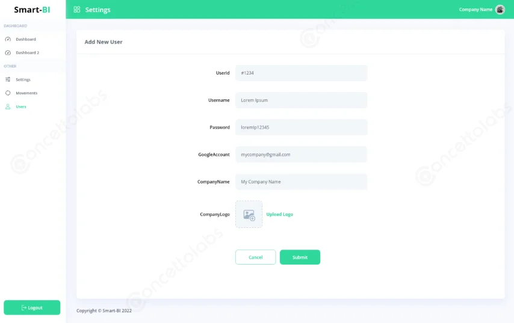Image resolution: width=514 pixels, height=323 pixels.
Task: Click the Settings sliders icon in sidebar
Action: click(8, 79)
